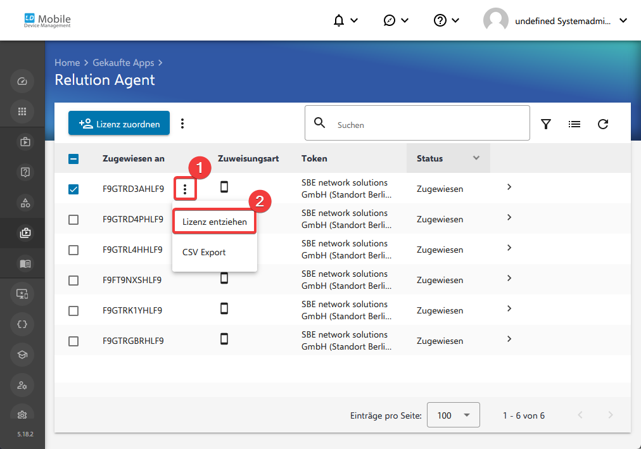Click the device icon in F9GTRGBRHLF9 row

click(224, 339)
